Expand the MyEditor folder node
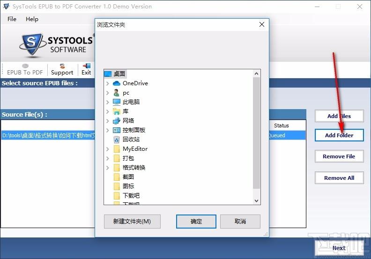 tap(108, 149)
